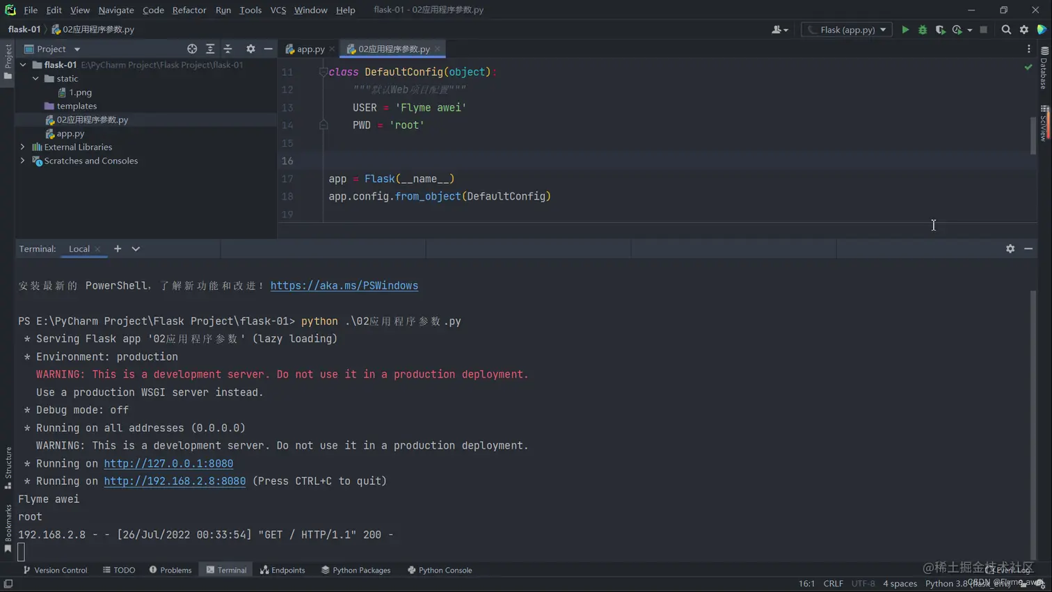Open the VCS menu
1052x592 pixels.
pos(278,10)
